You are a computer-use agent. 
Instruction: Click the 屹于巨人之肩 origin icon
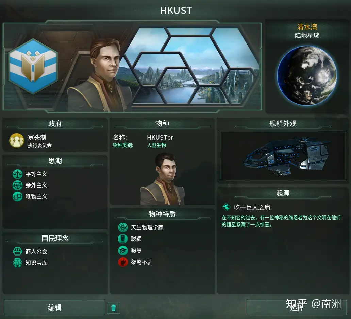pos(226,207)
